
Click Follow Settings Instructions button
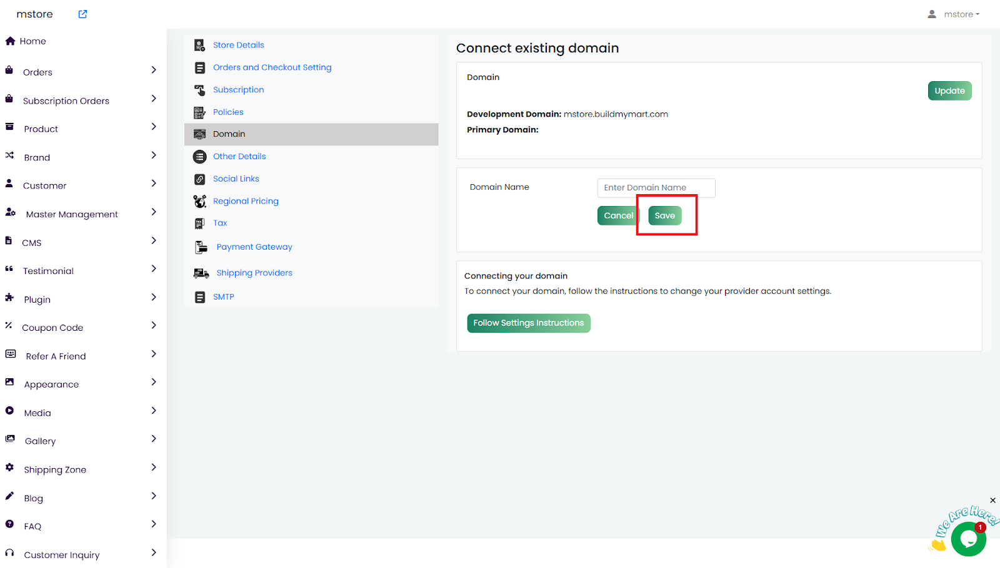click(528, 323)
